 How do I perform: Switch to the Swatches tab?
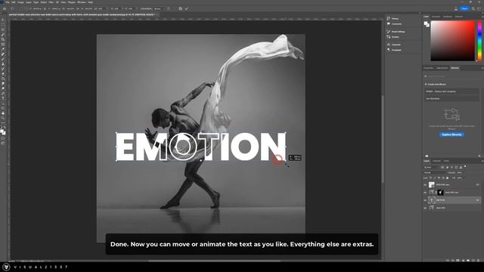click(436, 17)
